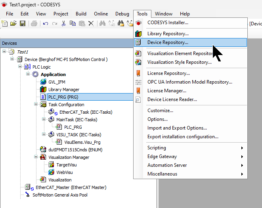
Task: Click the Open Project folder icon
Action: tap(13, 23)
